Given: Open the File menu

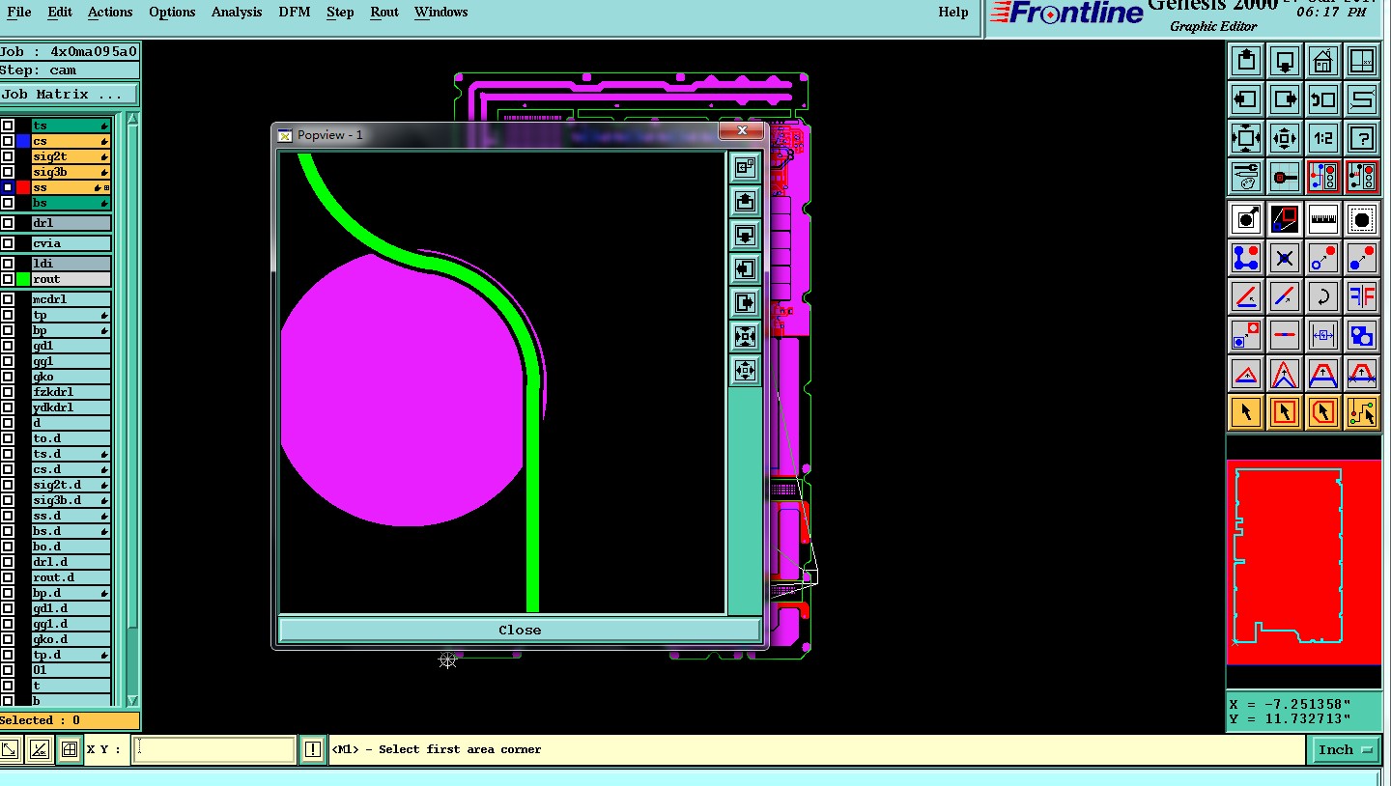Looking at the screenshot, I should [19, 13].
